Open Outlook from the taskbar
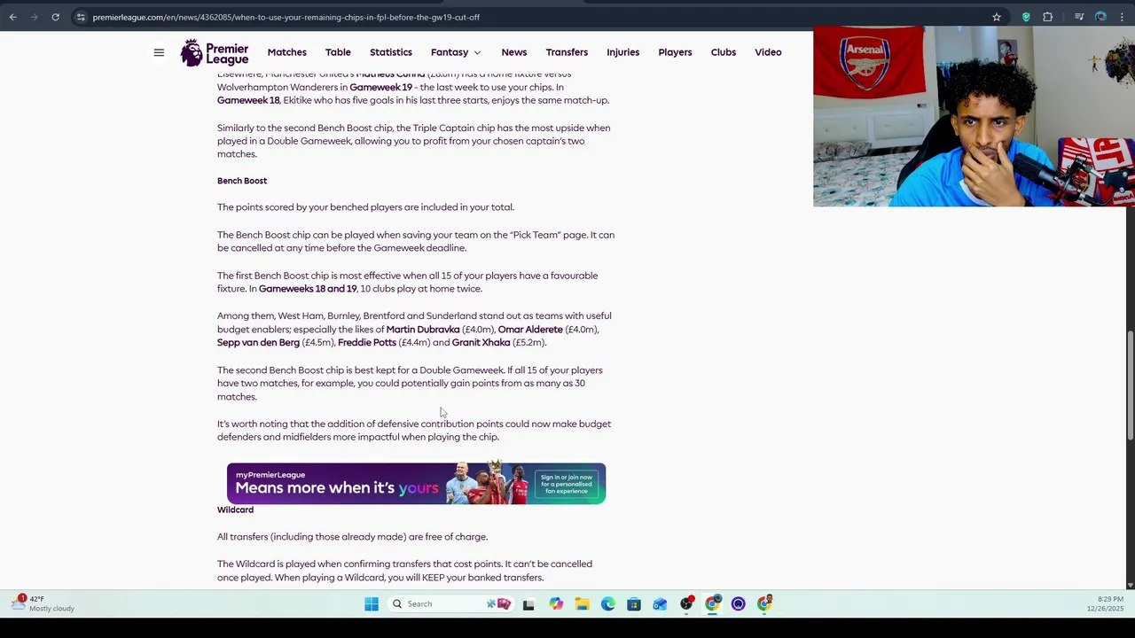Screen dimensions: 1135x638 (660, 604)
